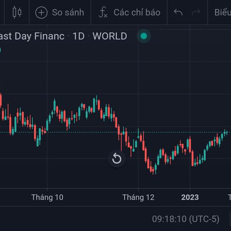
Task: Click the So sánh compare button
Action: click(60, 12)
